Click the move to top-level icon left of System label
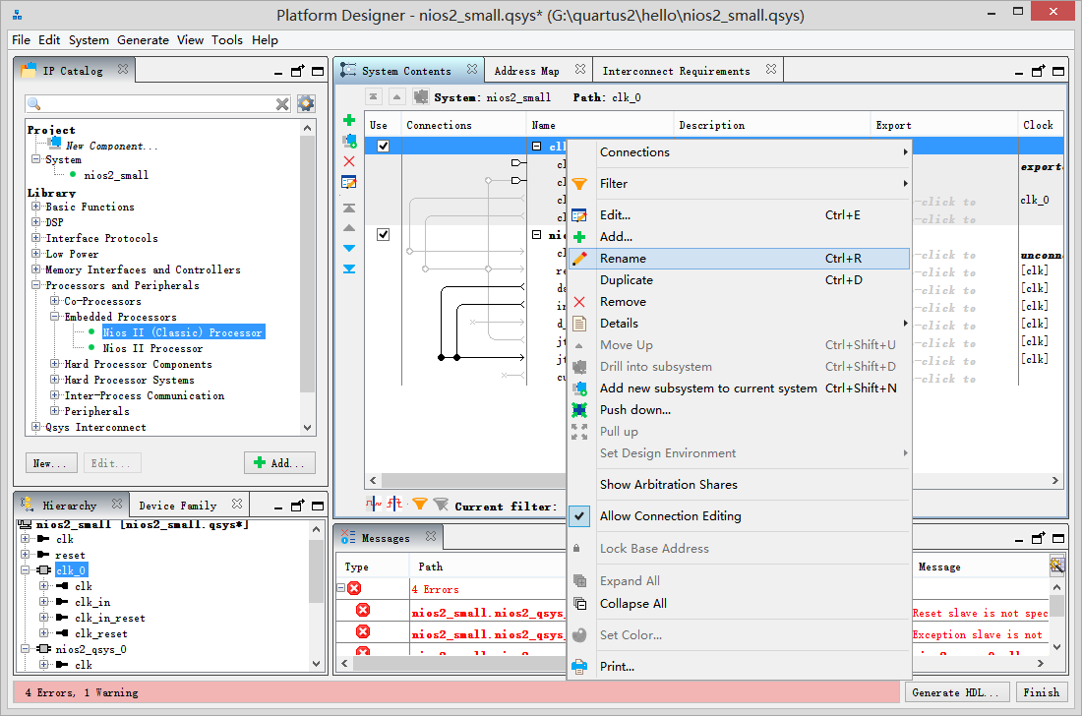The image size is (1082, 716). click(x=374, y=97)
